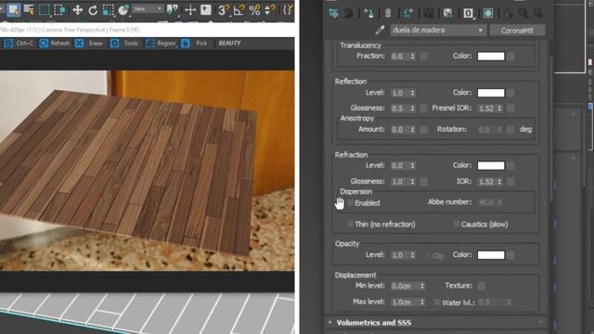The image size is (594, 334).
Task: Click Pick in Corona frame buffer
Action: coord(195,44)
